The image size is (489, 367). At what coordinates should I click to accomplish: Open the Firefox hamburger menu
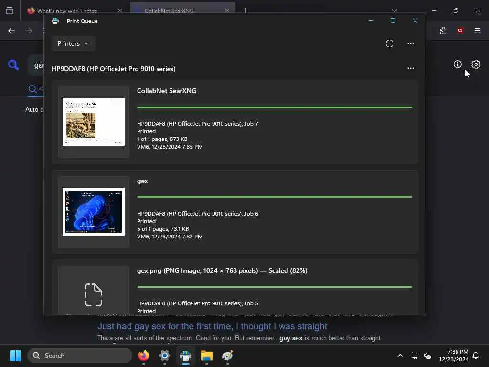tap(478, 30)
